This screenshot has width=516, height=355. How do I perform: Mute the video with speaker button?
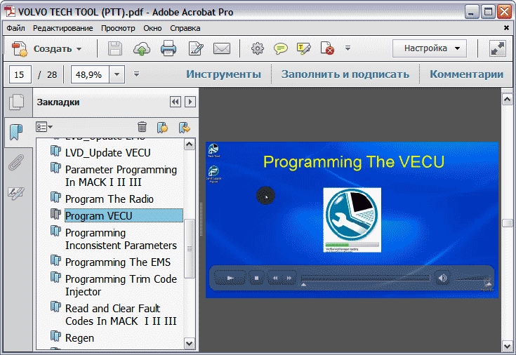pos(442,279)
